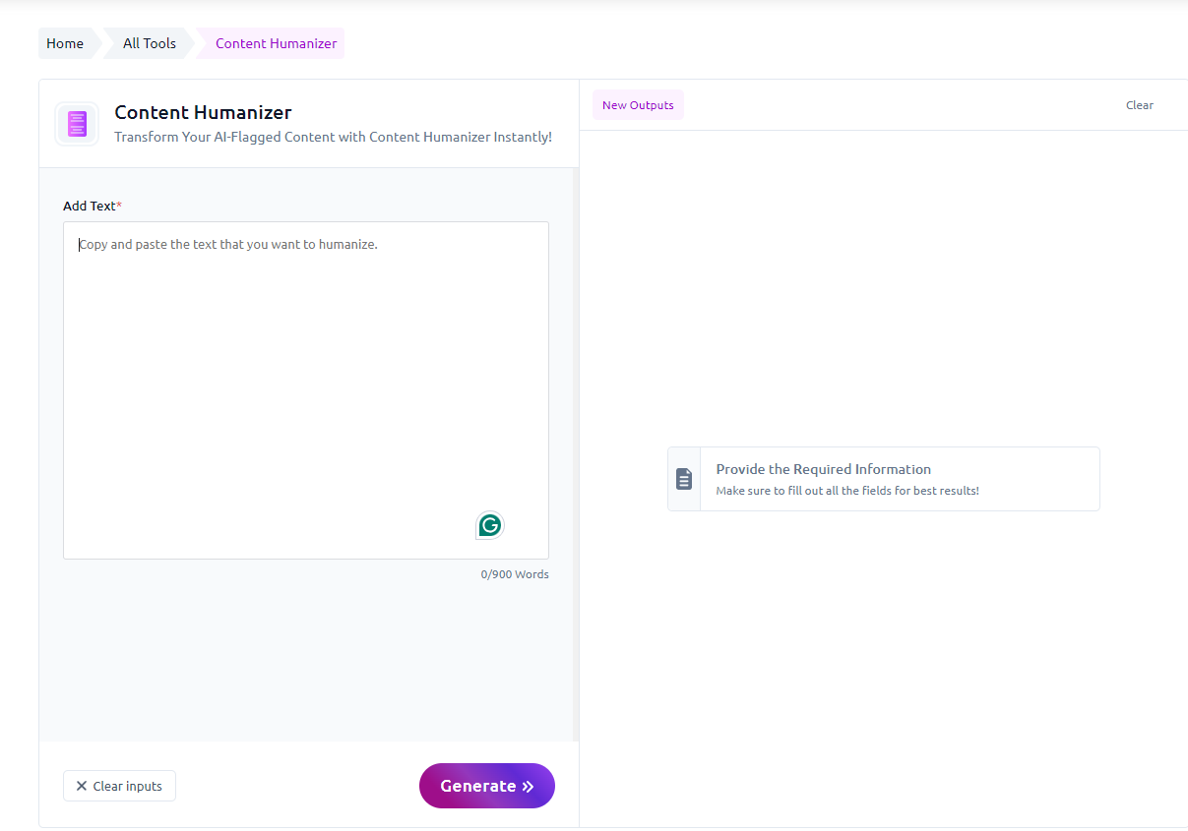
Task: Click Clear in the outputs panel
Action: [1140, 105]
